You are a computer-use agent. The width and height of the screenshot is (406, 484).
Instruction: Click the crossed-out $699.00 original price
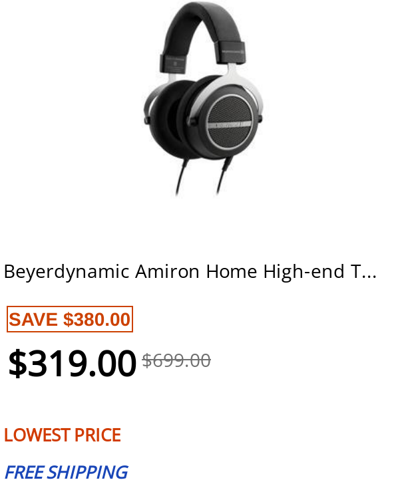(176, 360)
